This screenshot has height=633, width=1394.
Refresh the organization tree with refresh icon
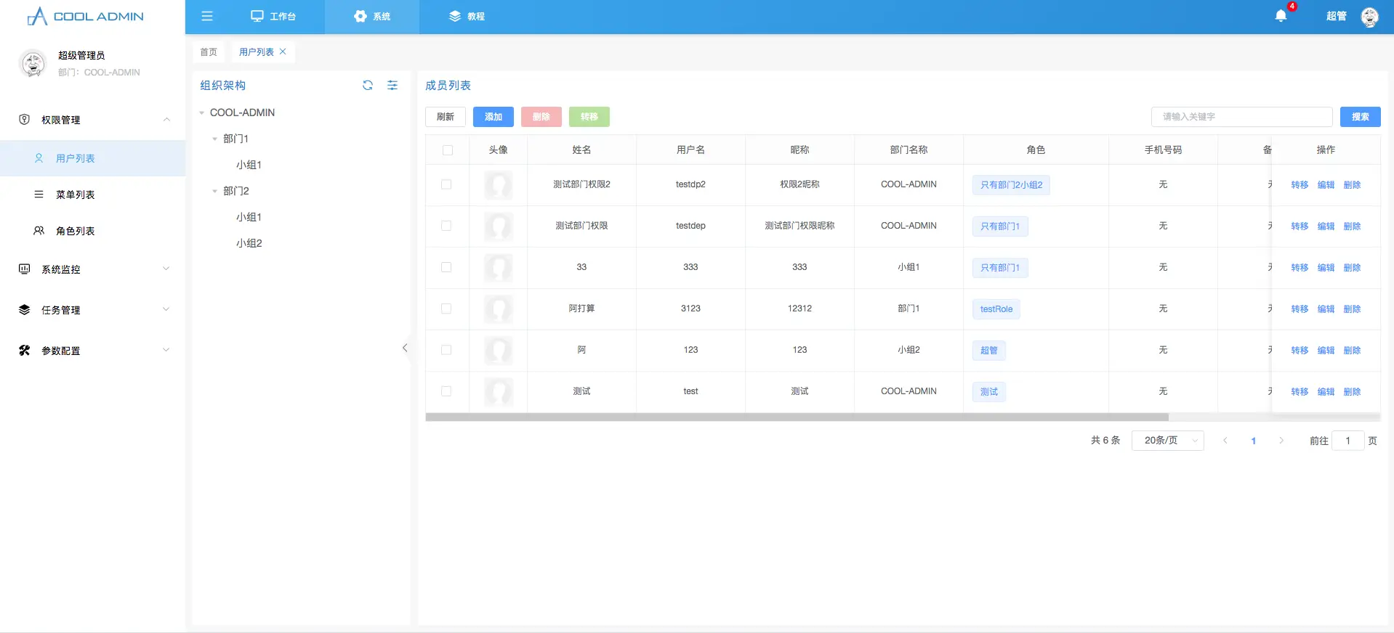point(368,86)
